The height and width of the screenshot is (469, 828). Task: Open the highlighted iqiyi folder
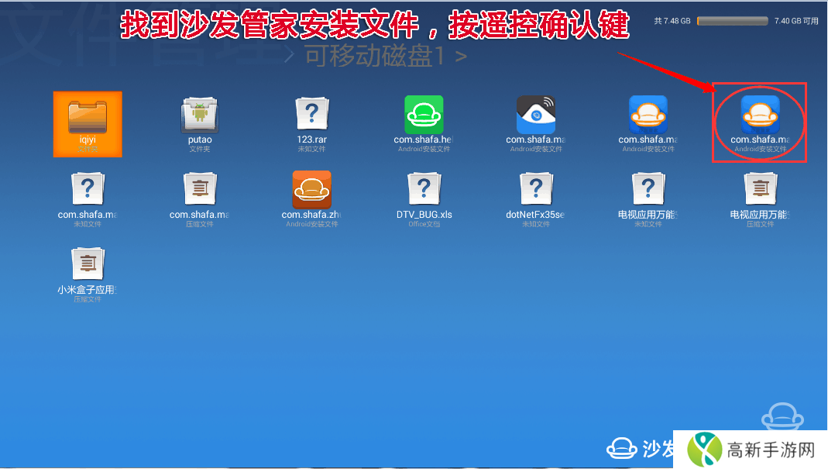click(x=88, y=122)
